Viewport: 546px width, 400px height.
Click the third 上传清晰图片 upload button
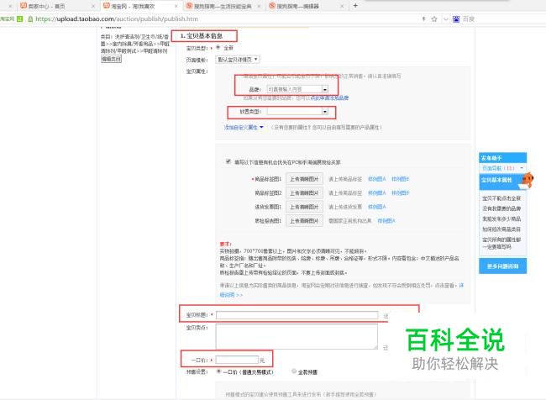point(304,207)
